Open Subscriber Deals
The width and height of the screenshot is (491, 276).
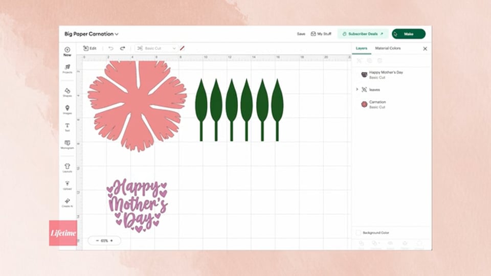363,34
